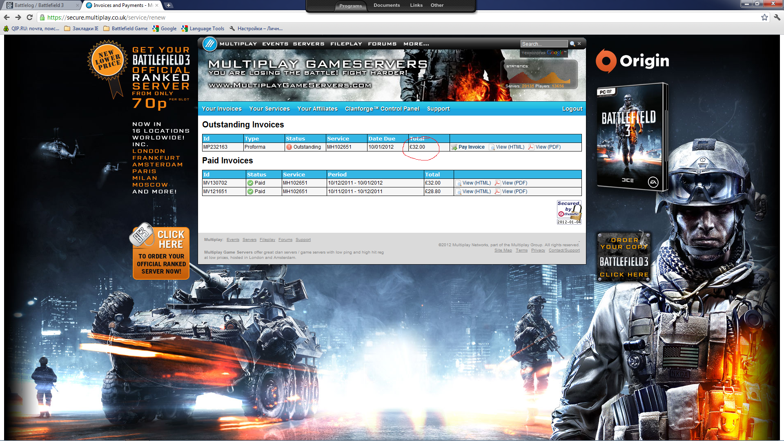This screenshot has height=441, width=784.
Task: Click PDF icon for MP232163
Action: click(x=531, y=147)
